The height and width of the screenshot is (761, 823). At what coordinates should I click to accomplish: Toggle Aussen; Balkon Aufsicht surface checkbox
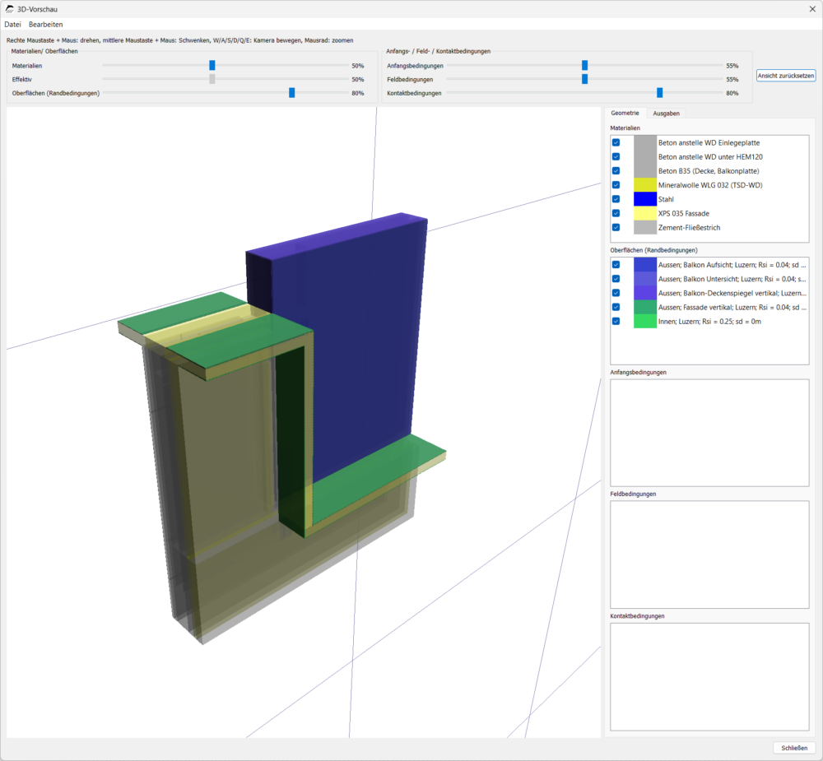(616, 265)
